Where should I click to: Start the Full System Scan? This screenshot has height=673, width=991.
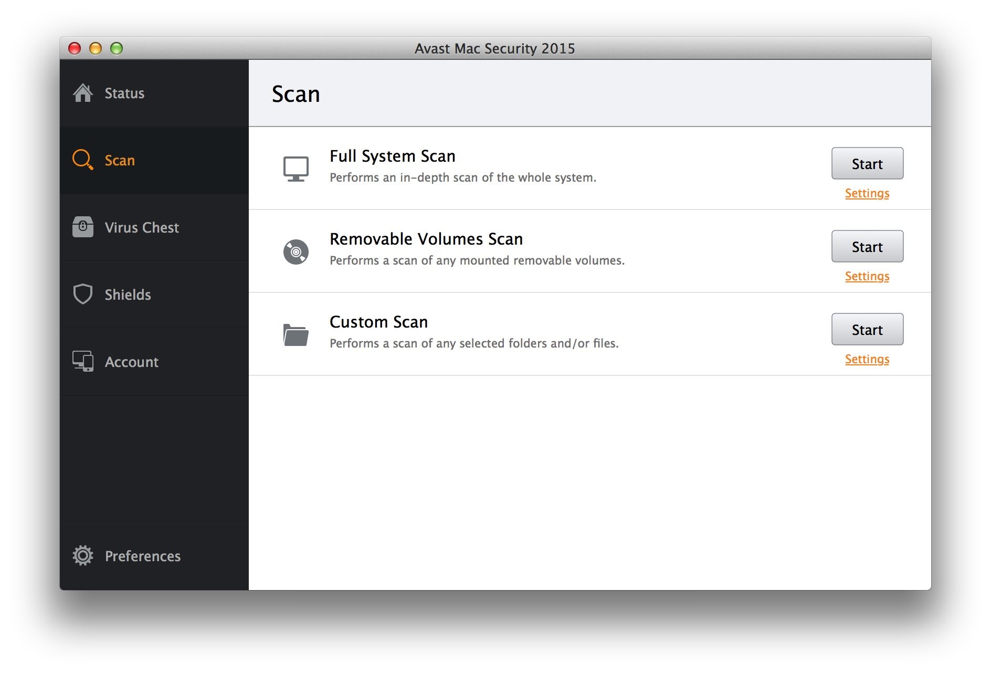pyautogui.click(x=867, y=163)
